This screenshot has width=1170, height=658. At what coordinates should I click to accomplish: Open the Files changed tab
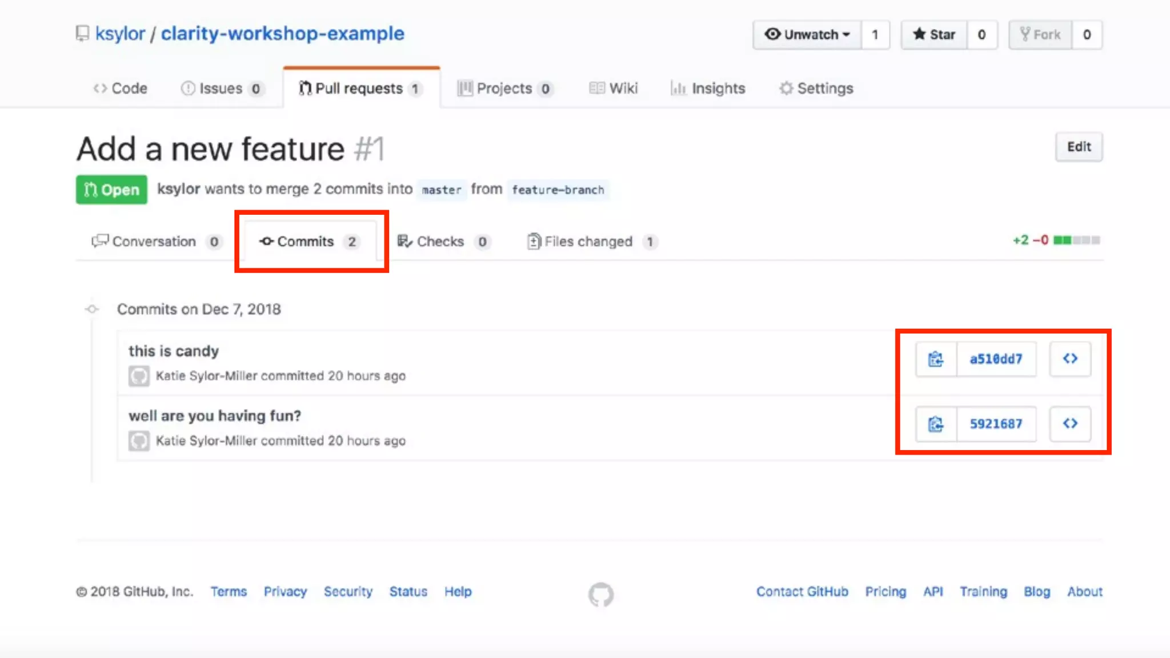click(588, 242)
